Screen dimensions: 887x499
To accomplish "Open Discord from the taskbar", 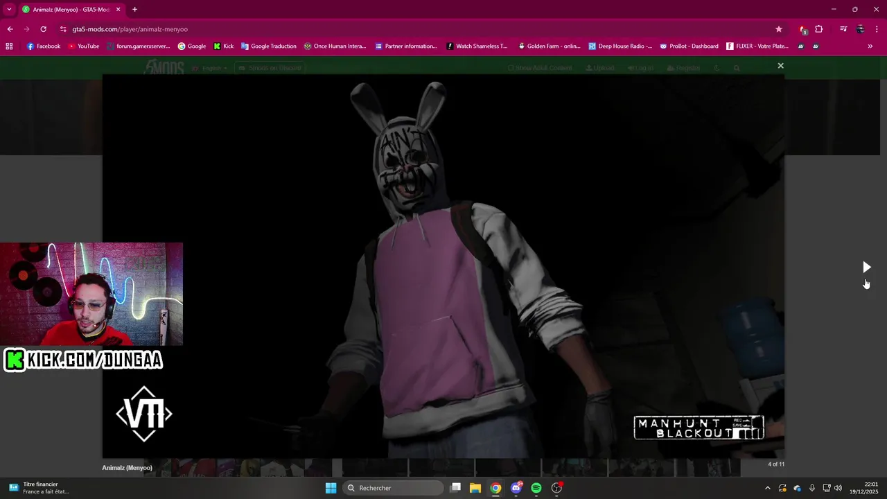I will point(516,488).
